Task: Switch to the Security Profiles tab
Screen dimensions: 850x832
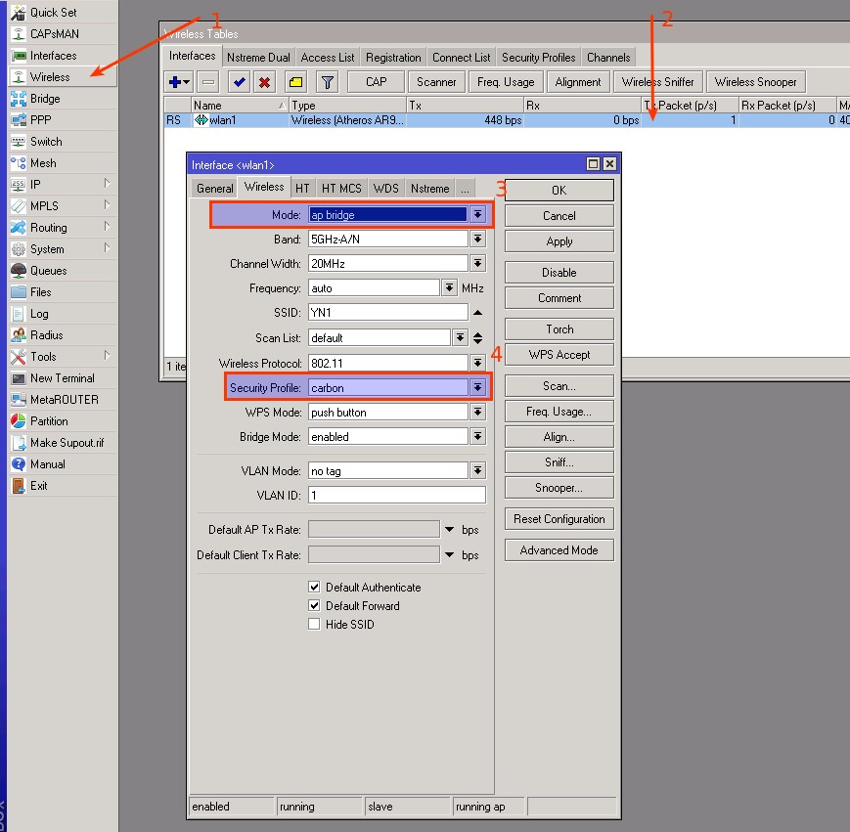Action: pos(538,58)
